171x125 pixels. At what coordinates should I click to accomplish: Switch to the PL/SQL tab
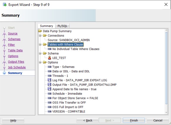62,26
